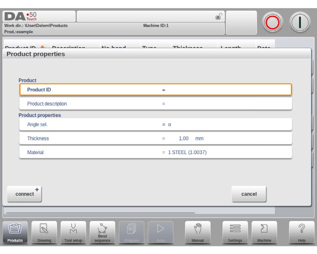317x254 pixels.
Task: Click the Prod.:example label
Action: point(19,32)
